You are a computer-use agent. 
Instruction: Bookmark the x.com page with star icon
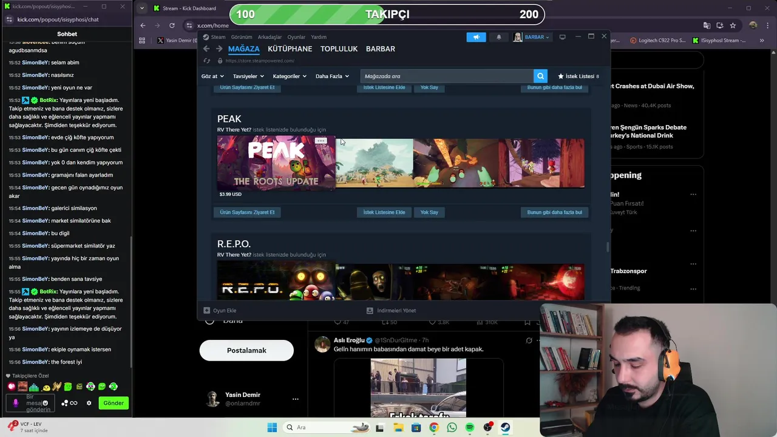click(733, 25)
